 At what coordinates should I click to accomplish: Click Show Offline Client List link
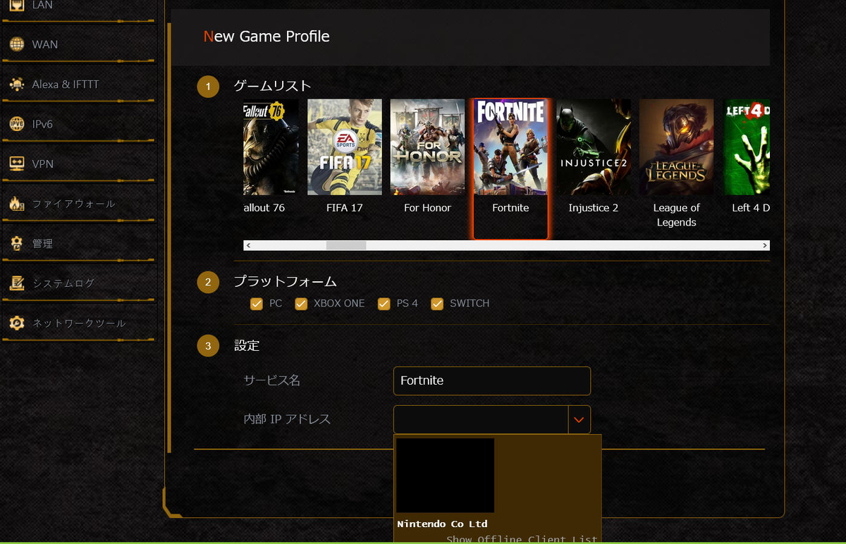tap(522, 540)
